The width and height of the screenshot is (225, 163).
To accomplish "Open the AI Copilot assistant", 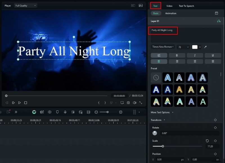I will point(34,112).
